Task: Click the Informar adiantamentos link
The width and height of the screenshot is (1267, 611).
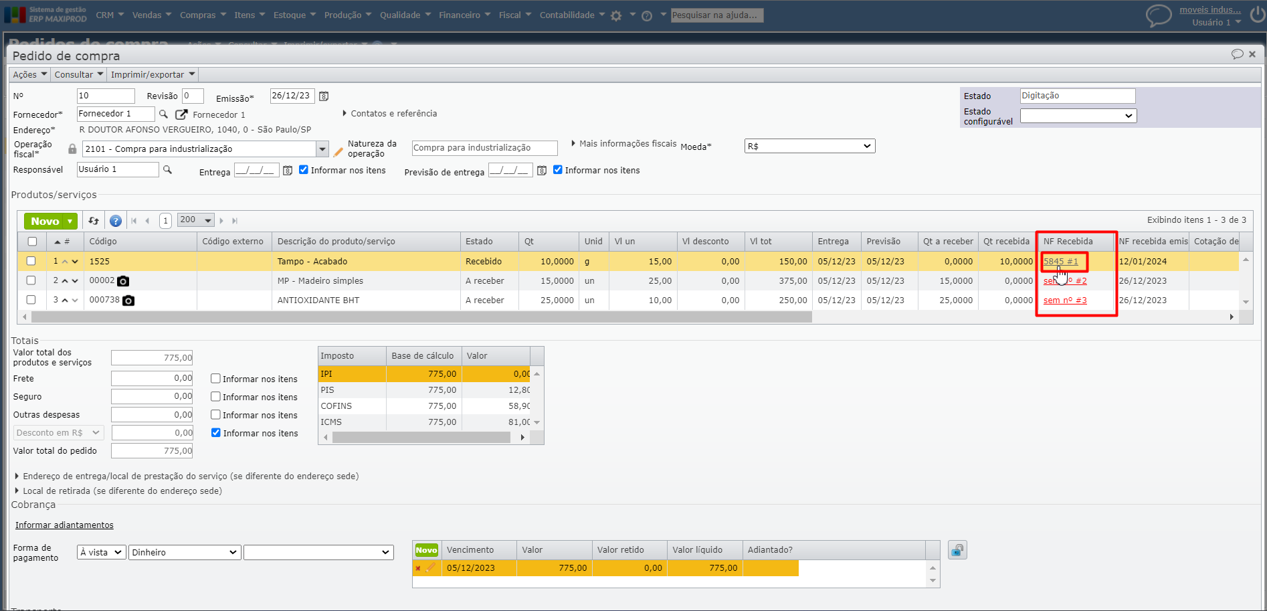Action: (64, 525)
